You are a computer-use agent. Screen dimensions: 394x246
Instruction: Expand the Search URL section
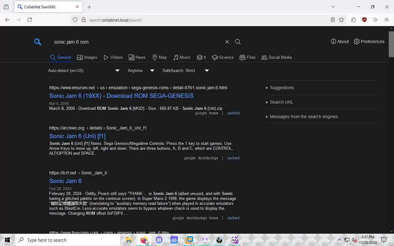point(321,102)
